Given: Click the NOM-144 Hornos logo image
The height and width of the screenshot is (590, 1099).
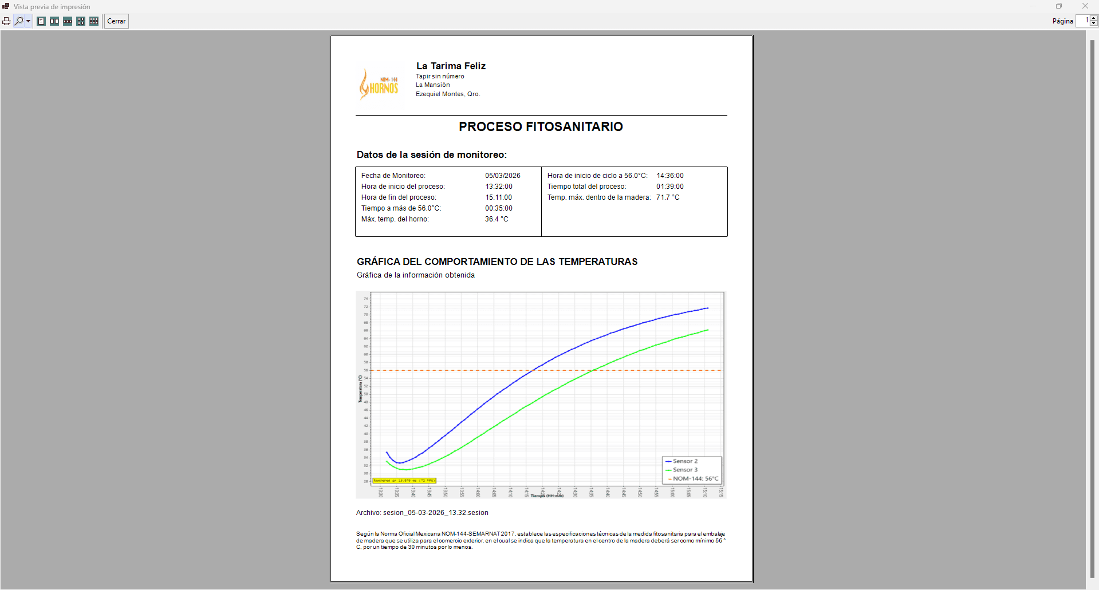Looking at the screenshot, I should (x=379, y=84).
